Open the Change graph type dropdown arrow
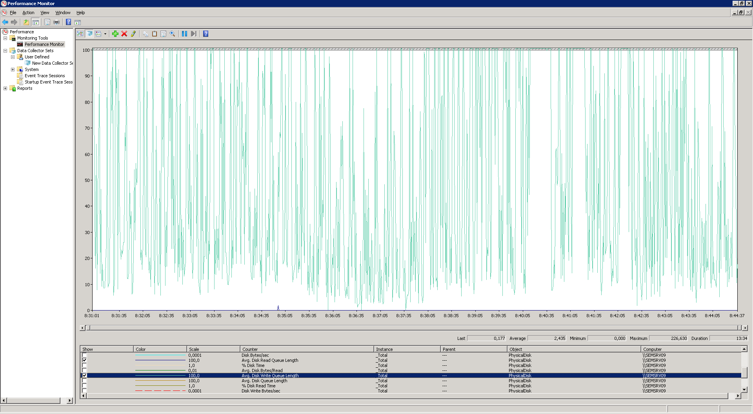Image resolution: width=753 pixels, height=414 pixels. pyautogui.click(x=105, y=34)
